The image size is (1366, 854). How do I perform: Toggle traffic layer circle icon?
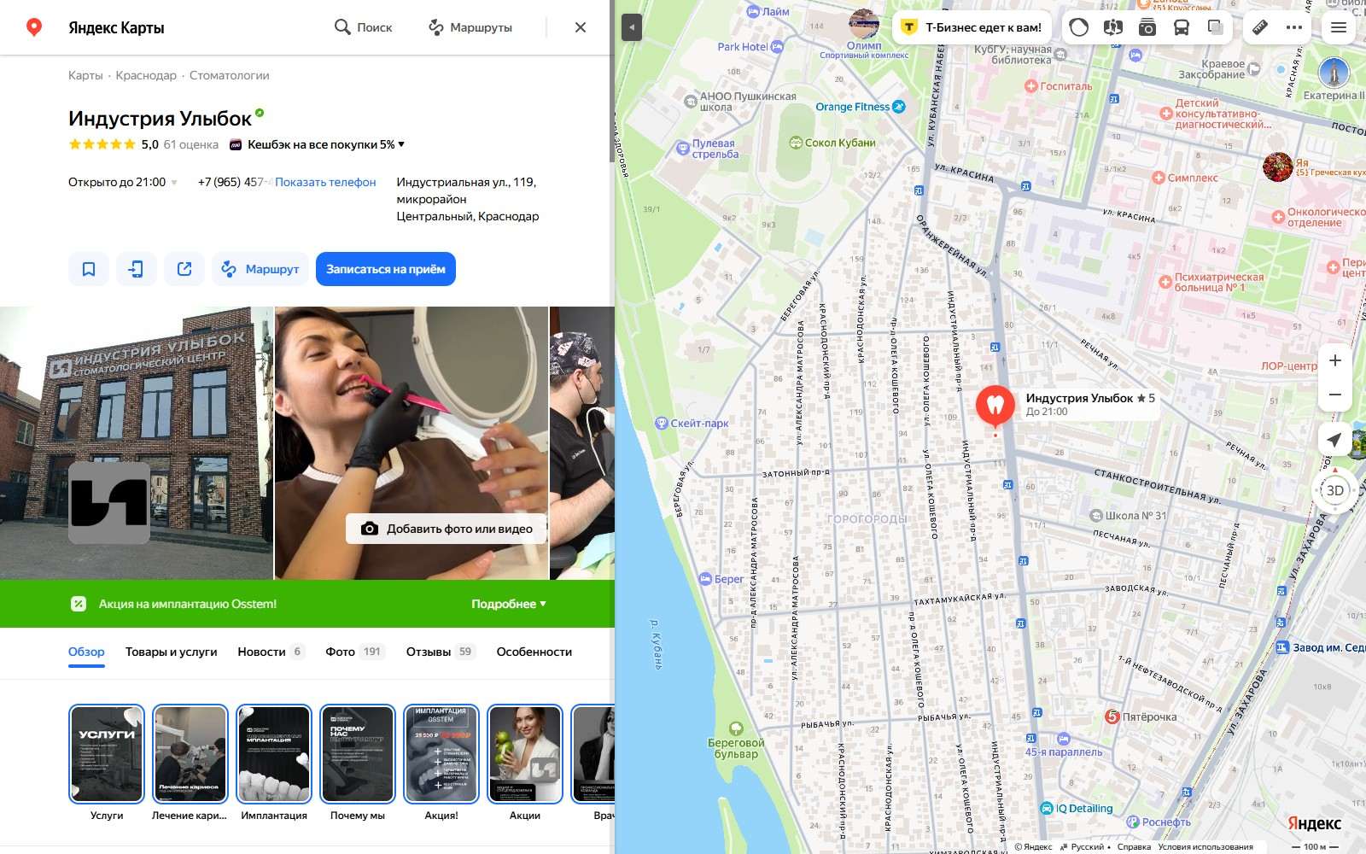tap(1079, 27)
